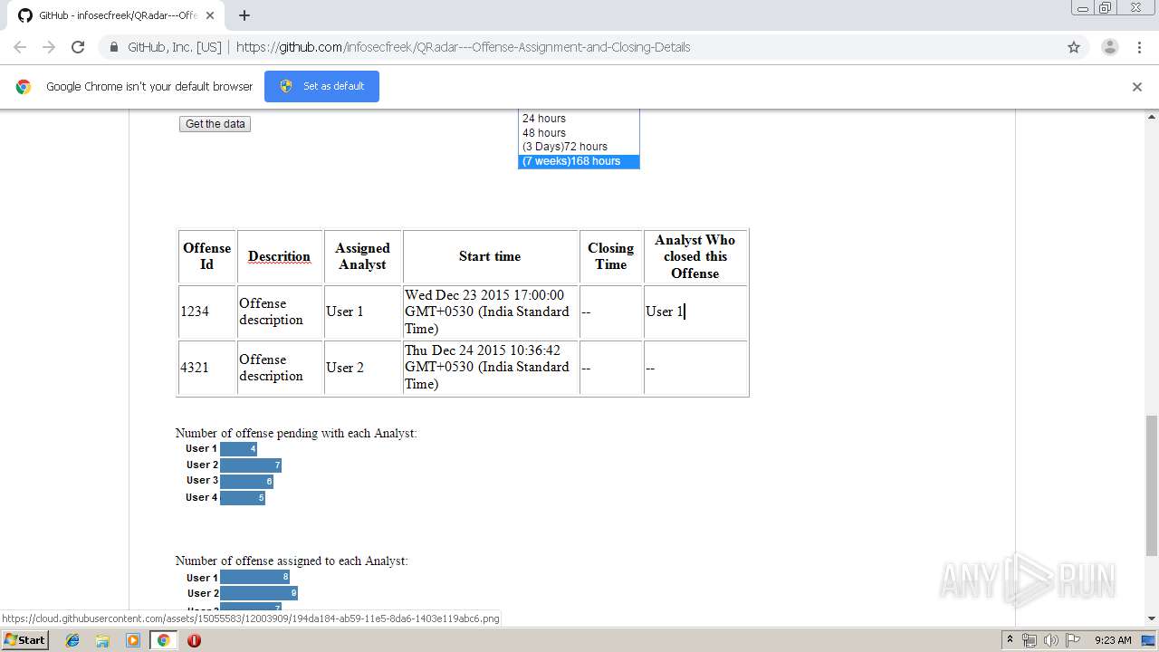This screenshot has width=1159, height=652.
Task: Click the network tray icon
Action: 1030,640
